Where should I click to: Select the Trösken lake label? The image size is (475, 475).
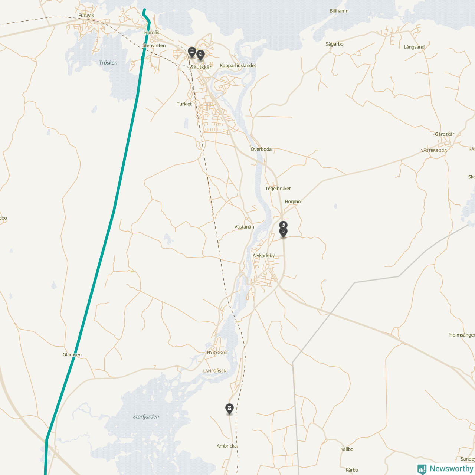pos(108,63)
